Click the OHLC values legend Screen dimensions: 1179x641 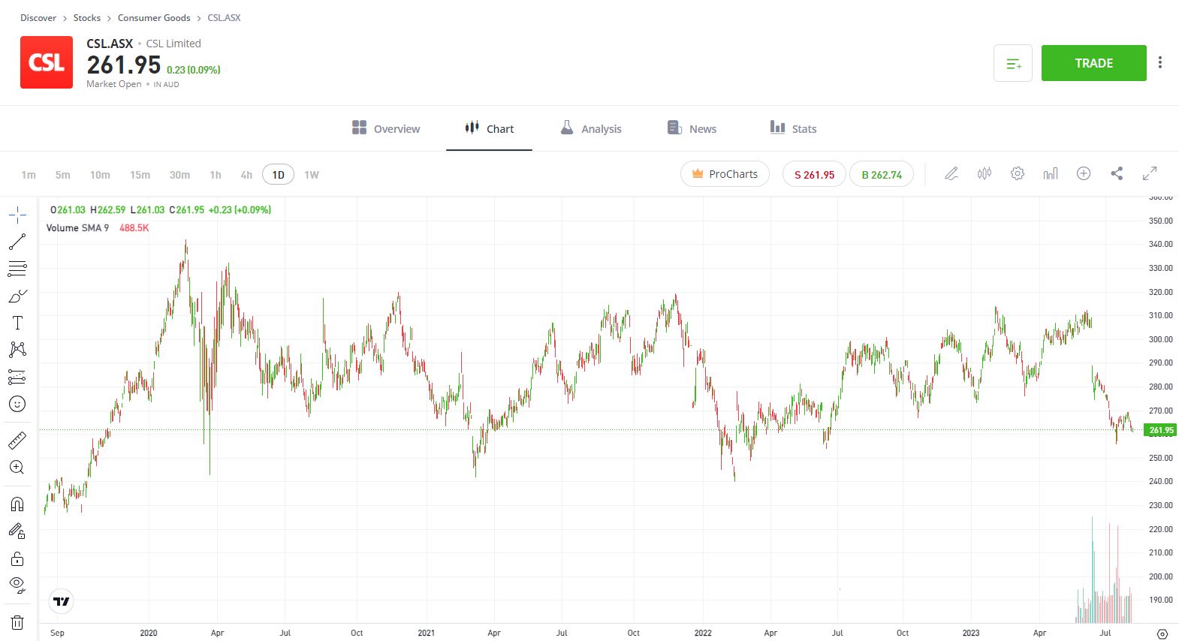pos(161,210)
